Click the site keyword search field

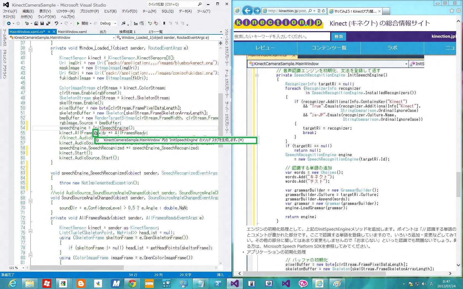click(281, 36)
